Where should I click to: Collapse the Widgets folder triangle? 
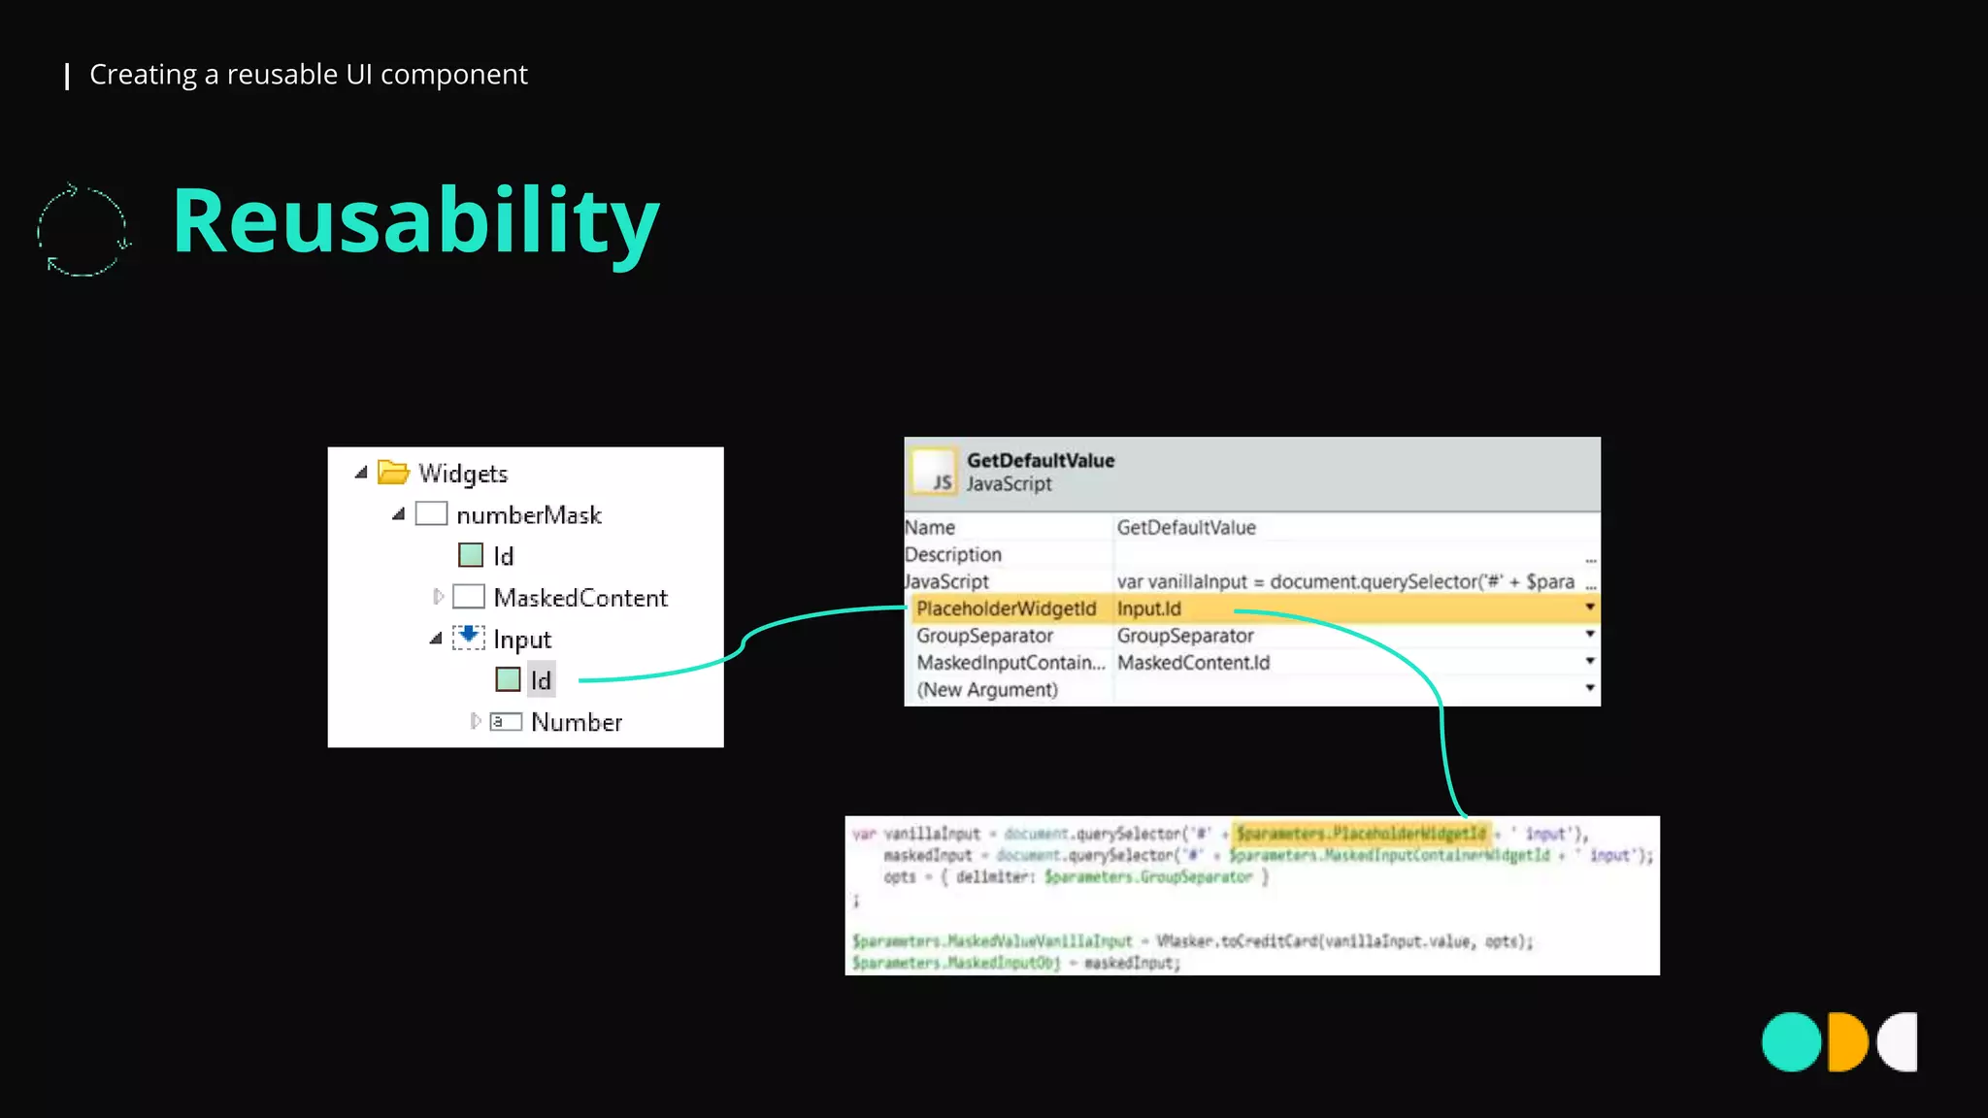361,473
